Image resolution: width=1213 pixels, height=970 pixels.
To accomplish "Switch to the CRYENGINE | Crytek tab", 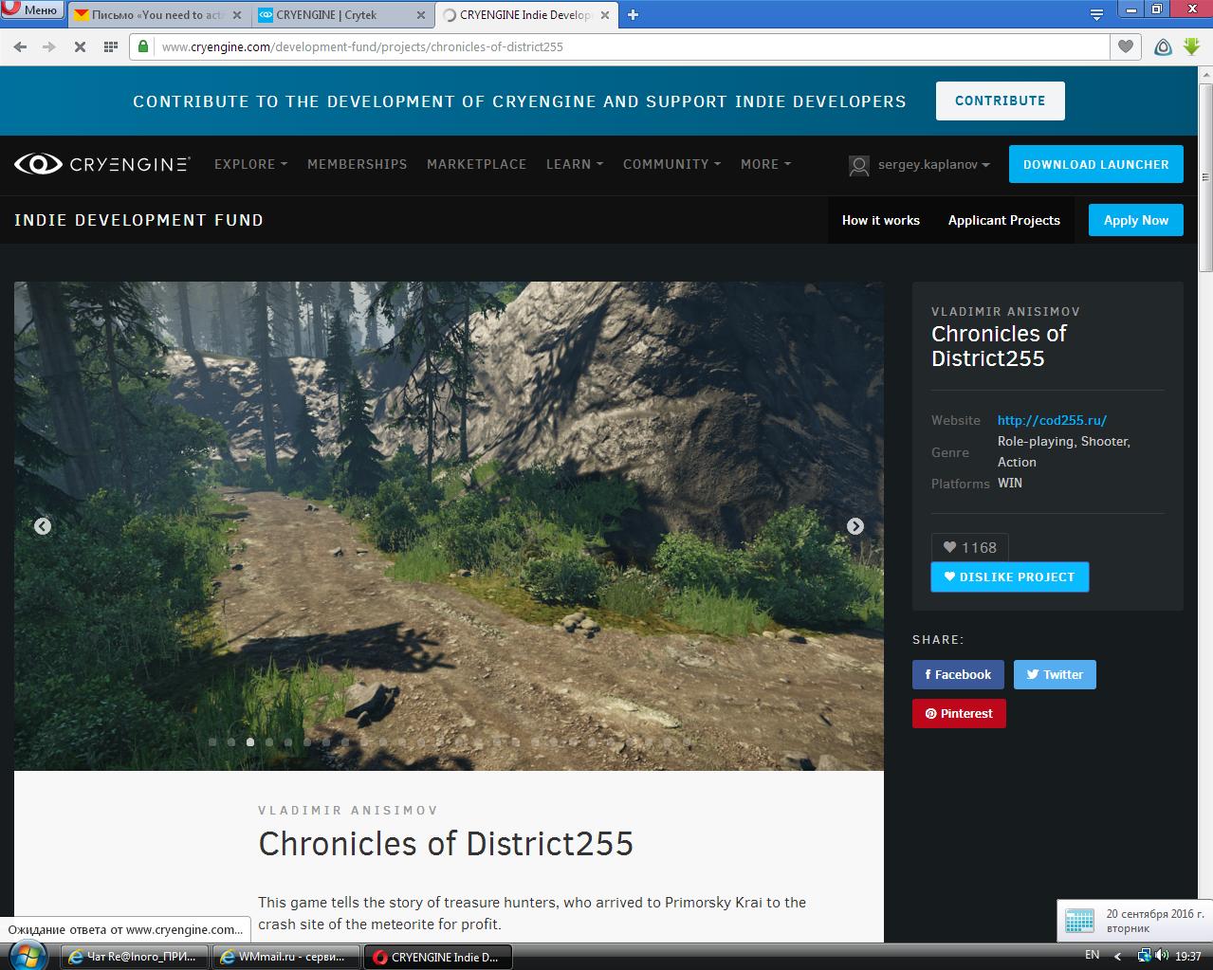I will (341, 14).
